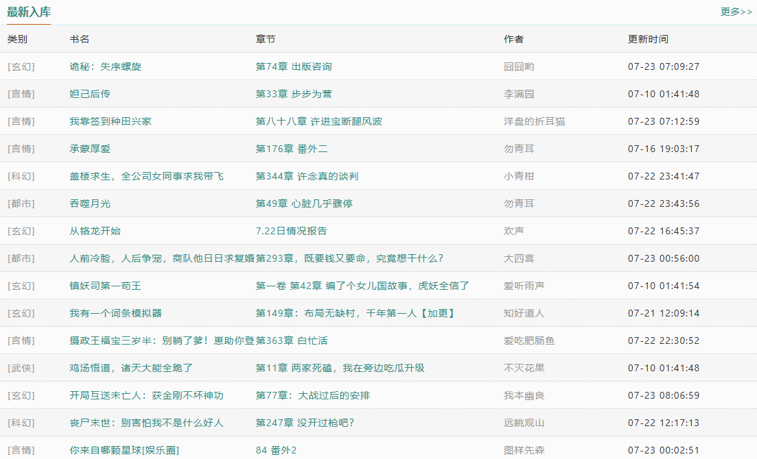Open chapter 7.22日情况报告
Viewport: 757px width, 459px height.
point(291,232)
